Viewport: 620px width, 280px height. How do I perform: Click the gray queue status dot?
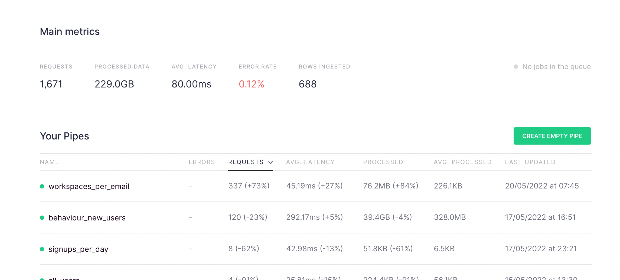516,67
